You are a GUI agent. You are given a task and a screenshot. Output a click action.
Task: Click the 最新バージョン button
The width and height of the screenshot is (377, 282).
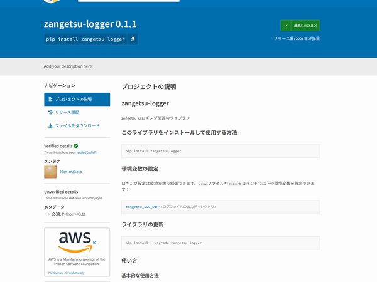[x=300, y=26]
